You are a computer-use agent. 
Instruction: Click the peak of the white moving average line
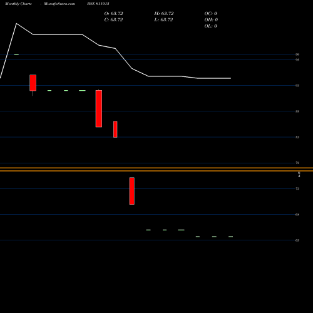(16, 24)
